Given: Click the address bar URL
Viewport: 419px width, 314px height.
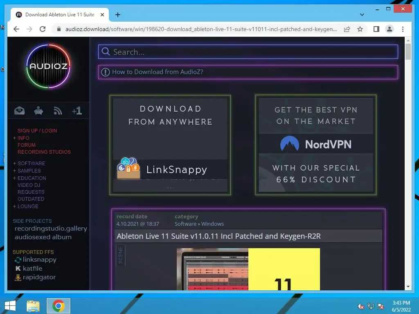Looking at the screenshot, I should click(201, 29).
